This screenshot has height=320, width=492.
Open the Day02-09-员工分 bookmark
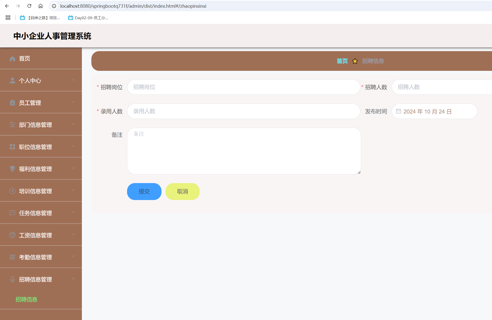(x=88, y=18)
